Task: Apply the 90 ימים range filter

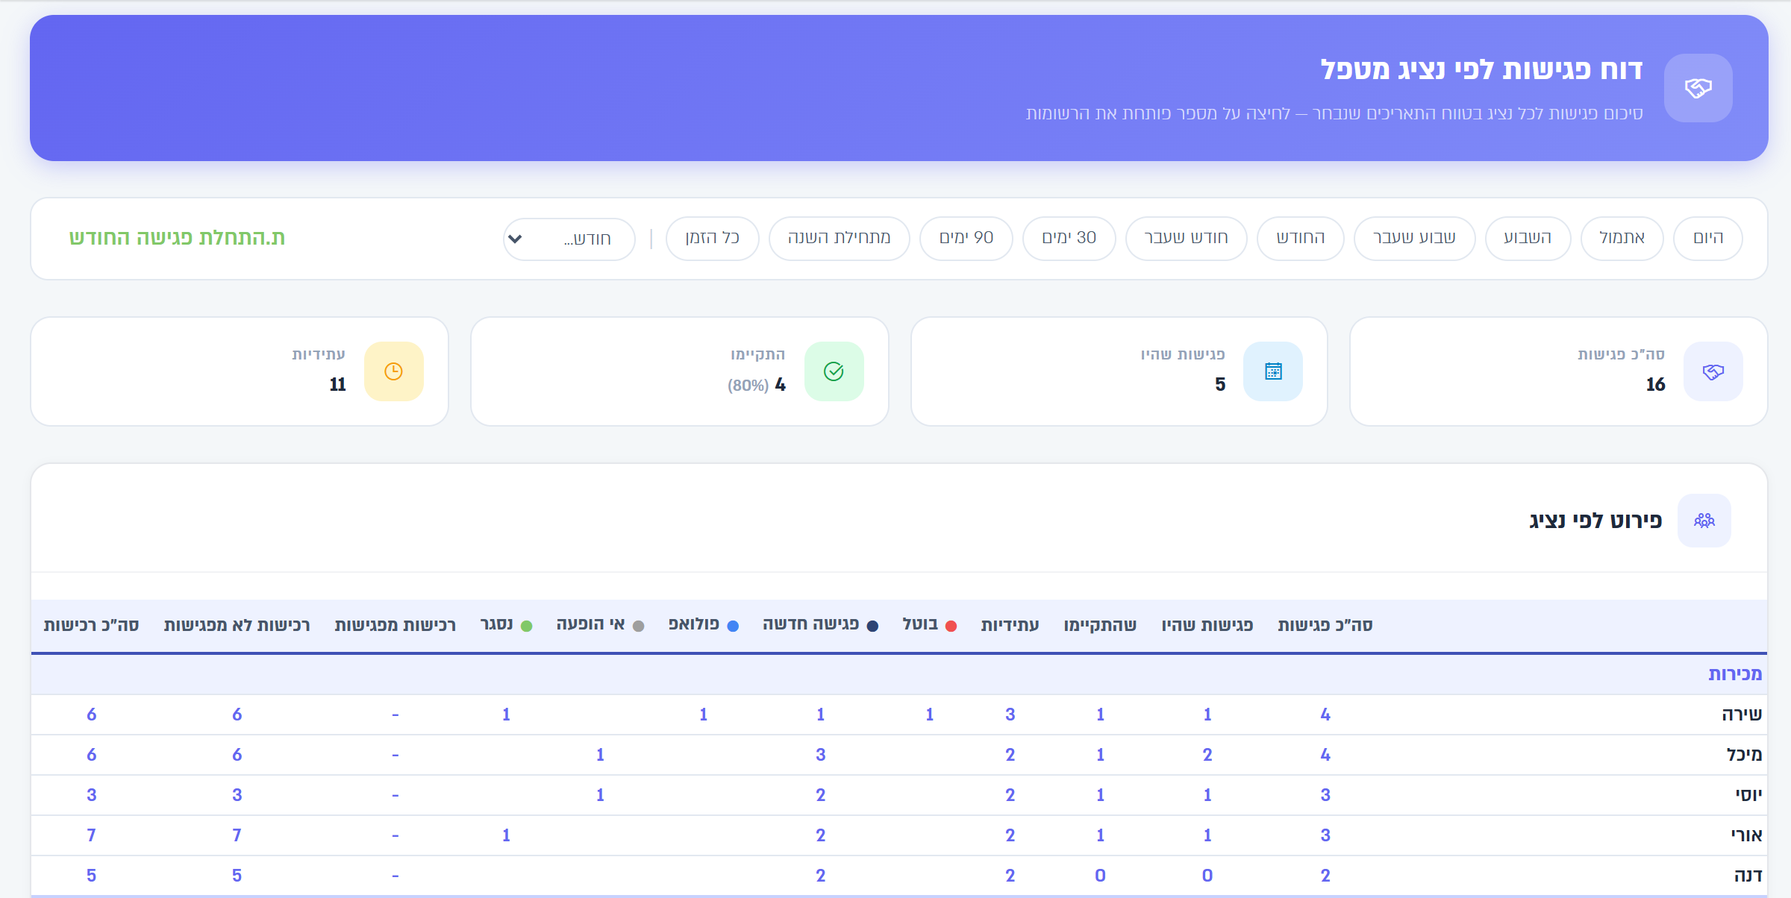Action: [966, 239]
